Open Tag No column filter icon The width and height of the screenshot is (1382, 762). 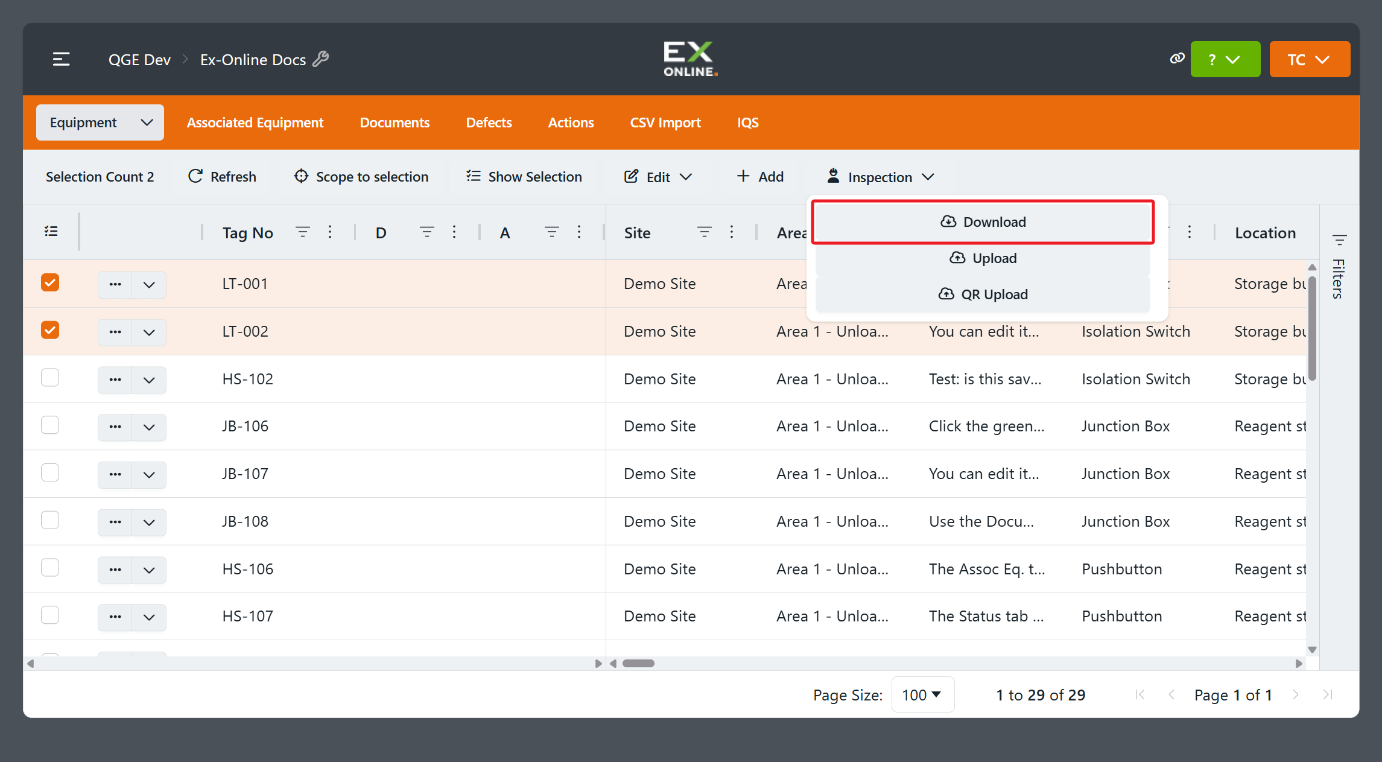click(x=302, y=232)
